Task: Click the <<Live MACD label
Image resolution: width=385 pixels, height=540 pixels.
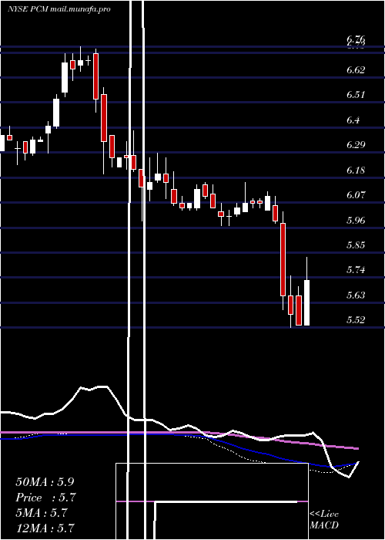Action: click(x=324, y=519)
